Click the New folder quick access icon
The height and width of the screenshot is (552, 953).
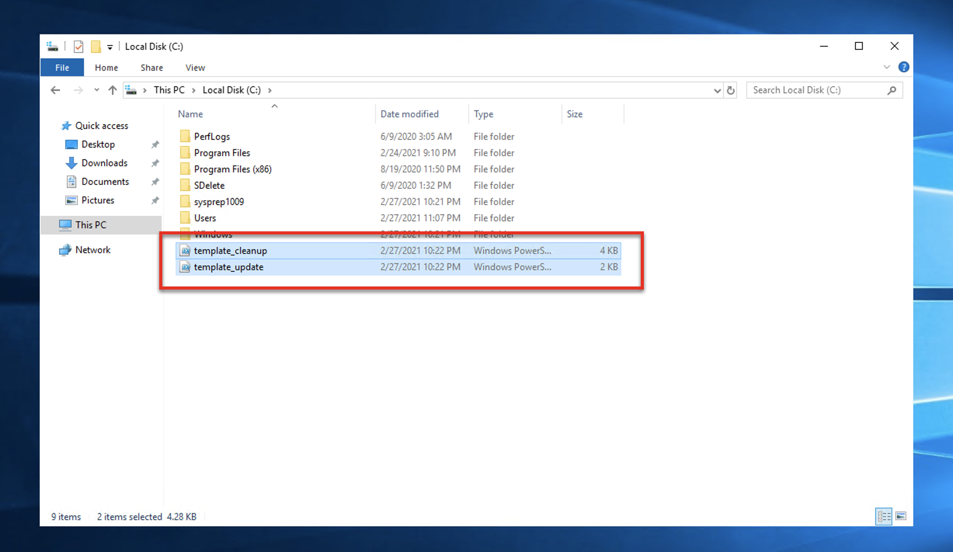pyautogui.click(x=96, y=47)
